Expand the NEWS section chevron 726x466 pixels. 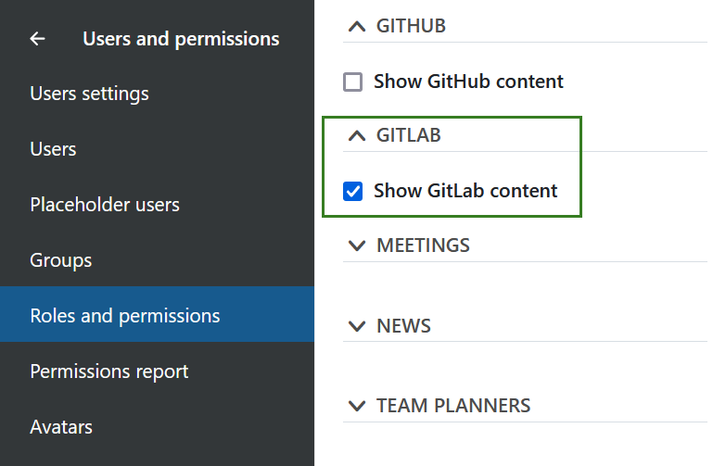[x=356, y=326]
